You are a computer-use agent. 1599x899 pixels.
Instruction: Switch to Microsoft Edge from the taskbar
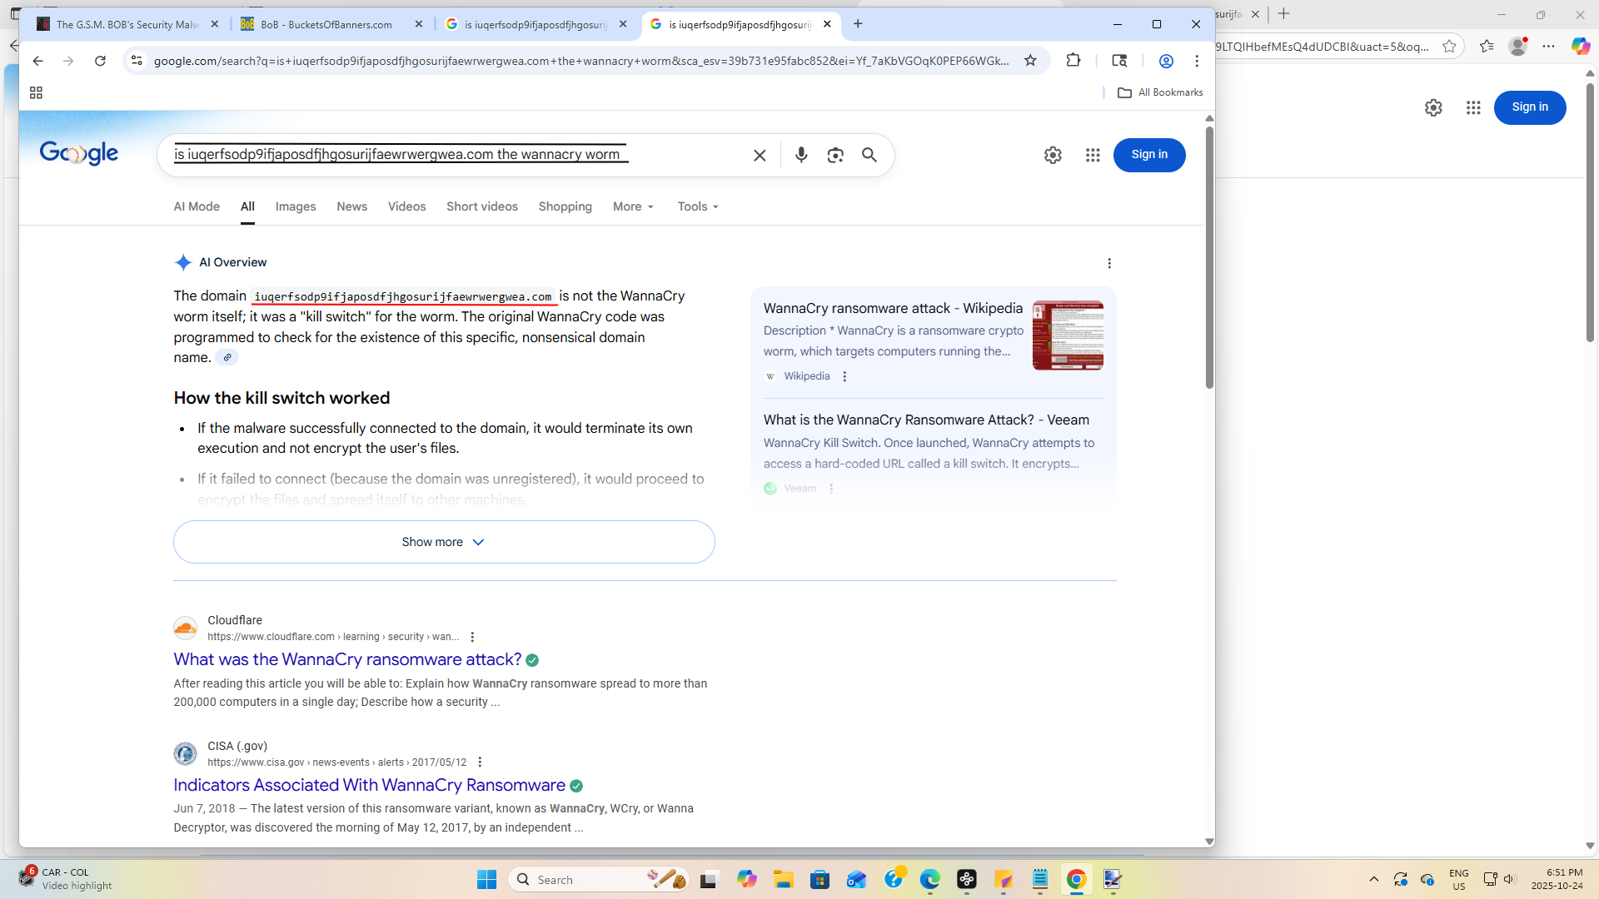(929, 879)
